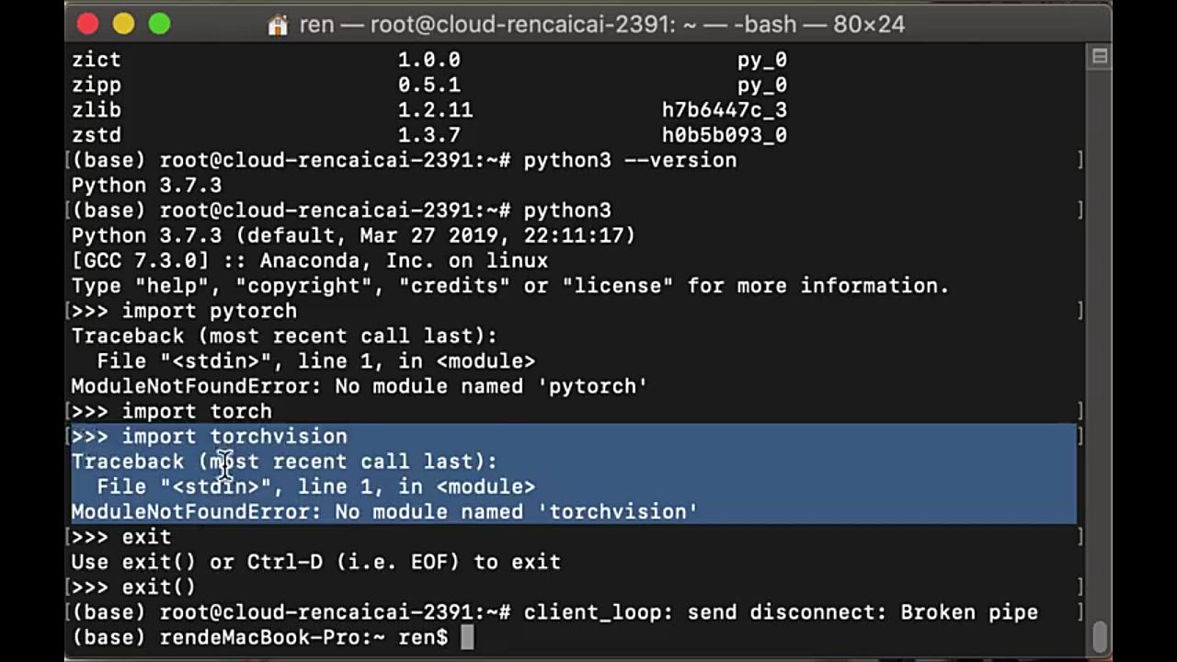The image size is (1177, 662).
Task: Click the window title text in title bar
Action: point(602,25)
